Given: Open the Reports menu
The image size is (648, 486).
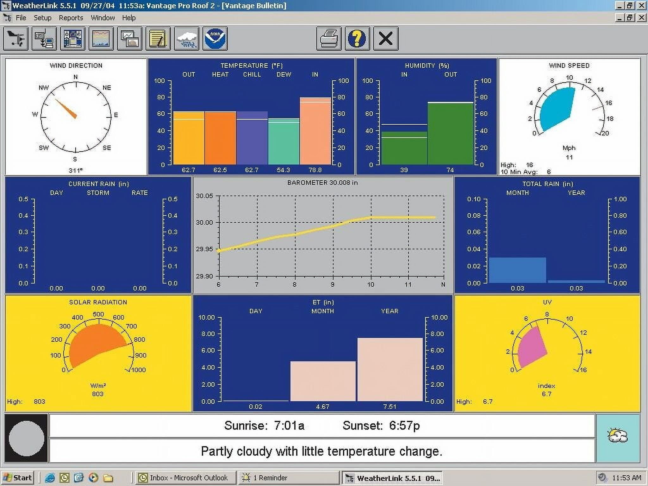Looking at the screenshot, I should [x=72, y=18].
